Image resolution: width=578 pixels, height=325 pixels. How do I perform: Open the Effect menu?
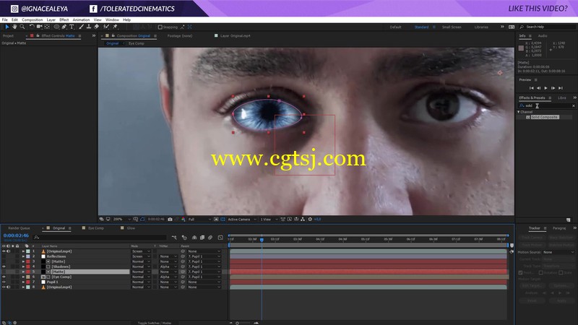[x=64, y=20]
